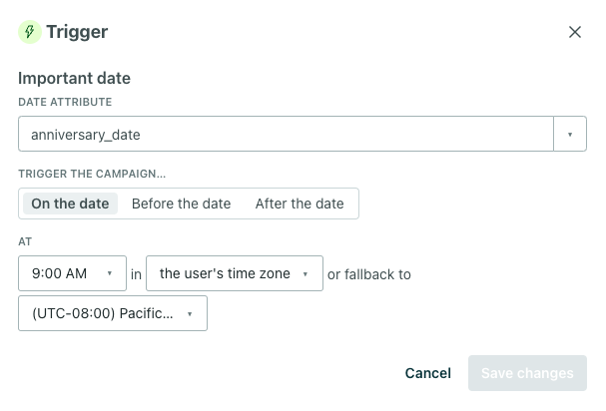Click the green lightning bolt Trigger icon
606x411 pixels.
pos(30,32)
